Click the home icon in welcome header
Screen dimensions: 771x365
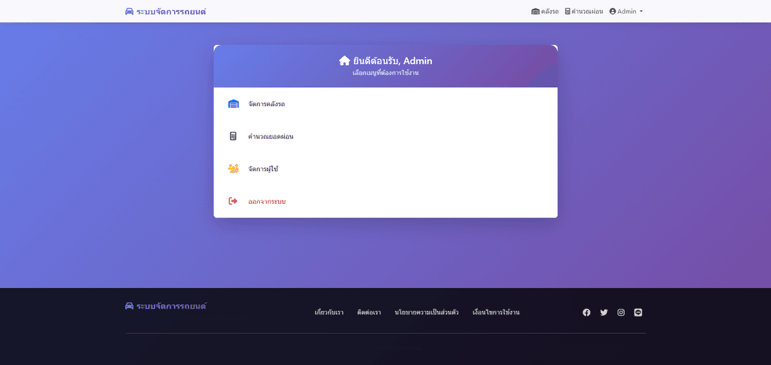344,61
